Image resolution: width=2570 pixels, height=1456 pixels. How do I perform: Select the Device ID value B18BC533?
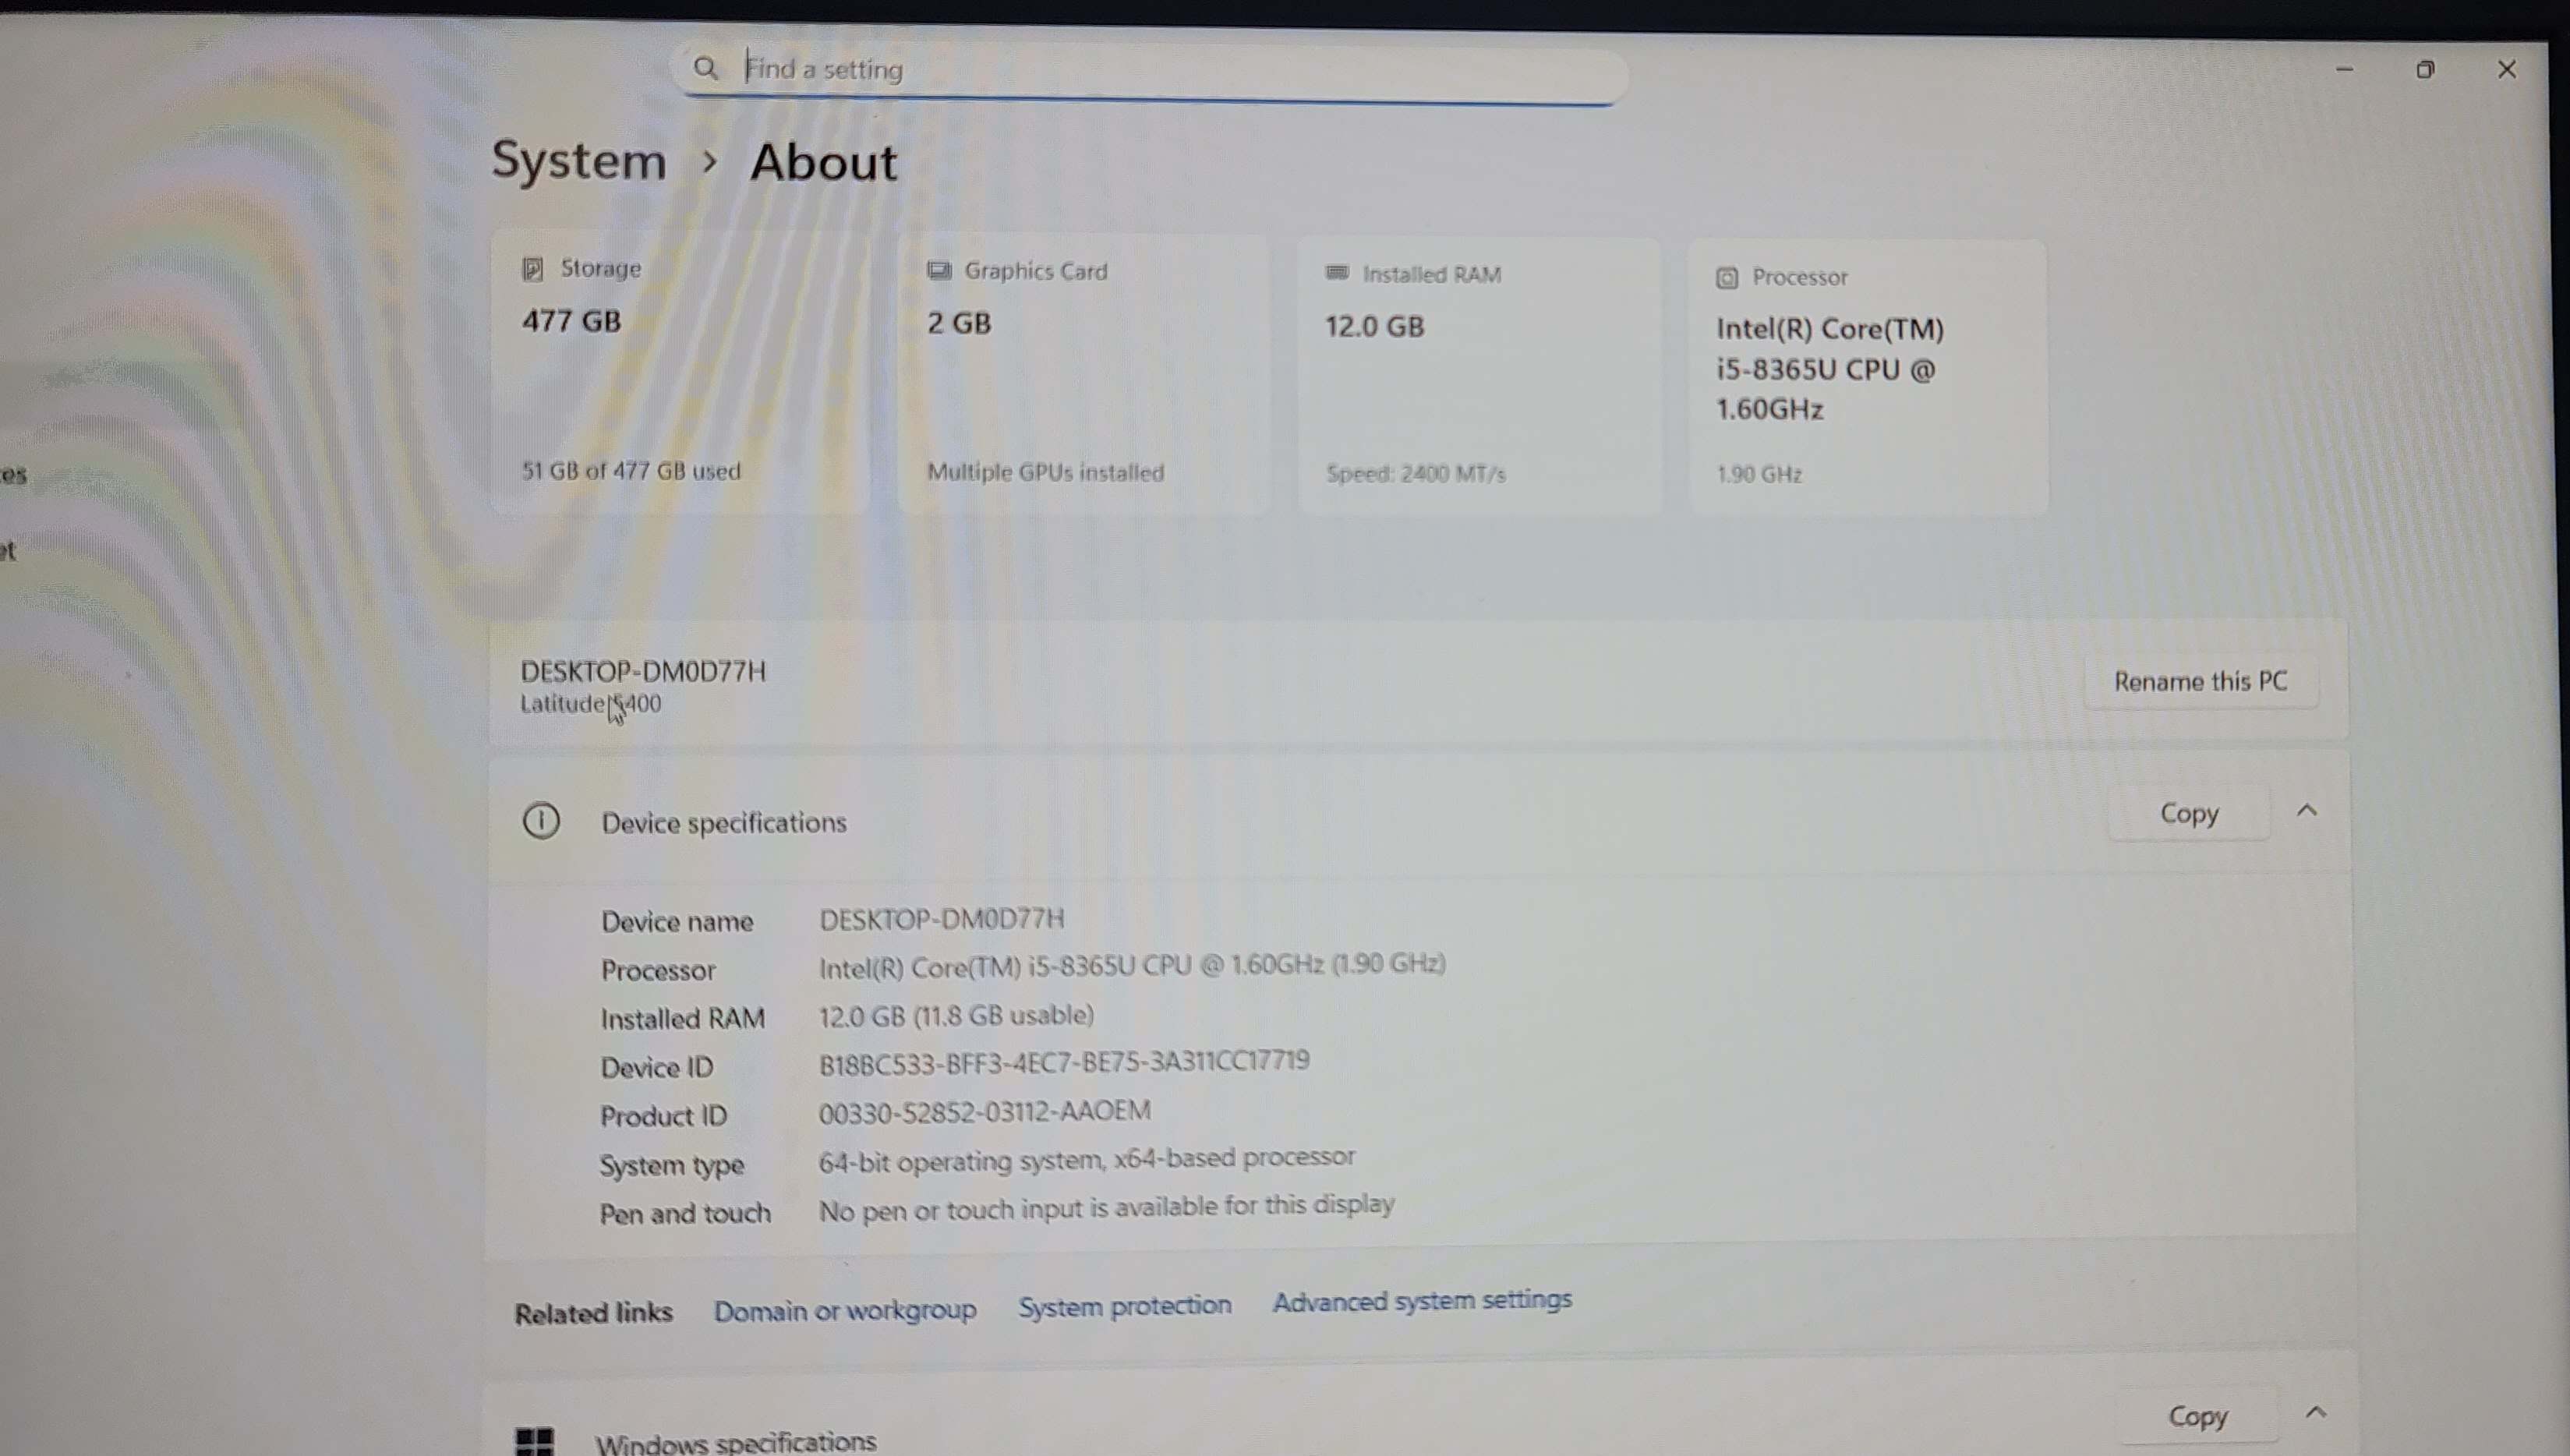1064,1062
